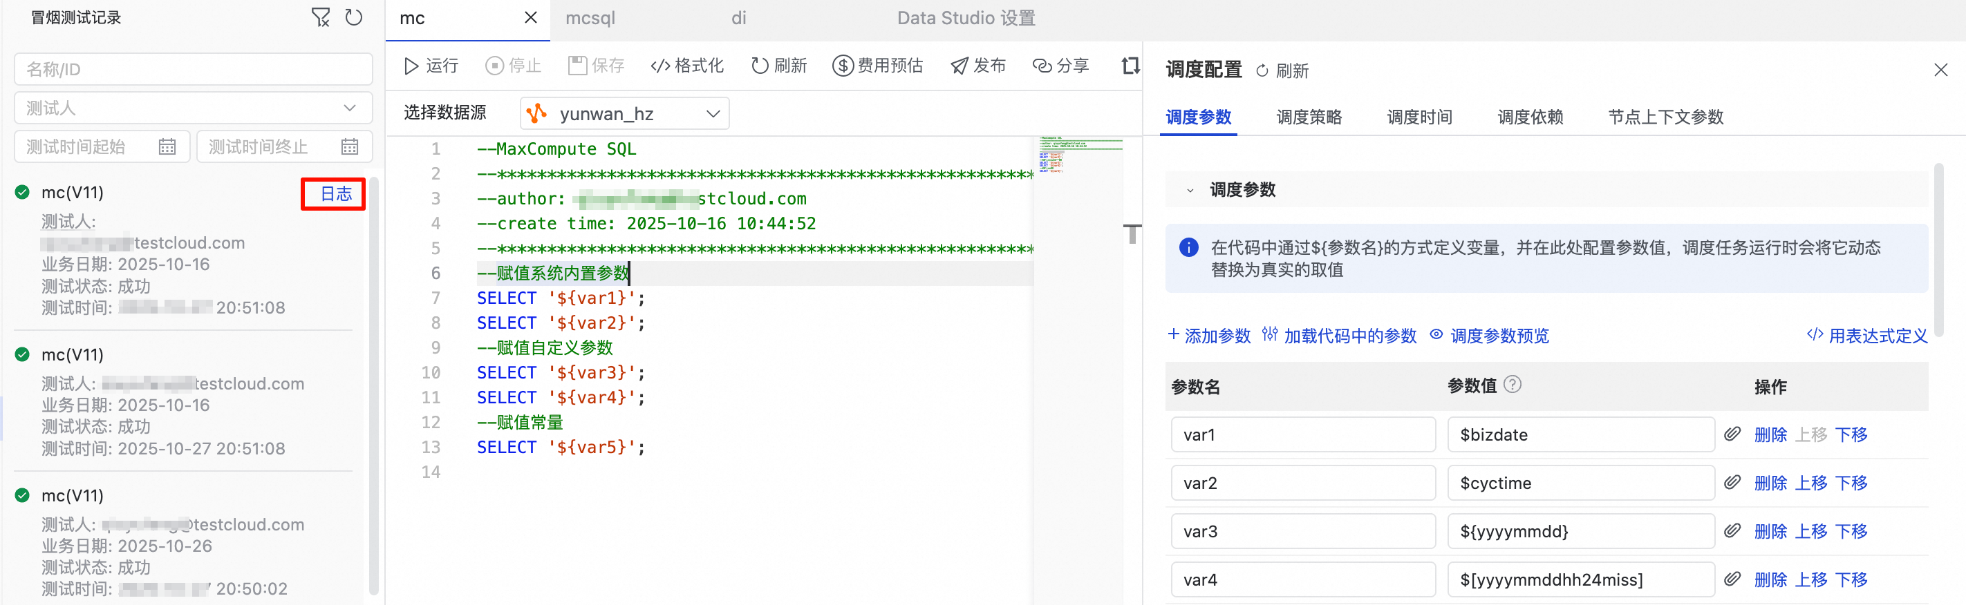1966x605 pixels.
Task: Collapse the 调度参数 section
Action: point(1190,190)
